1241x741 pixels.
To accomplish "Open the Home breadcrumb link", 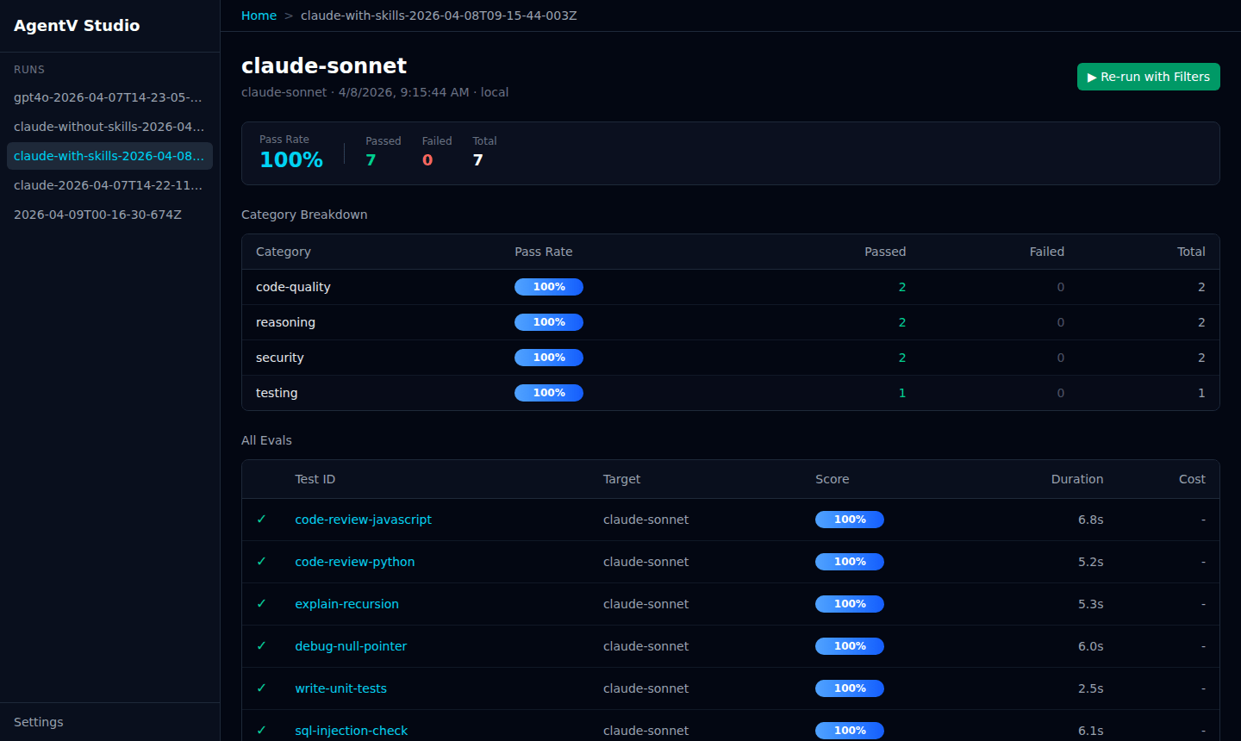I will click(259, 15).
